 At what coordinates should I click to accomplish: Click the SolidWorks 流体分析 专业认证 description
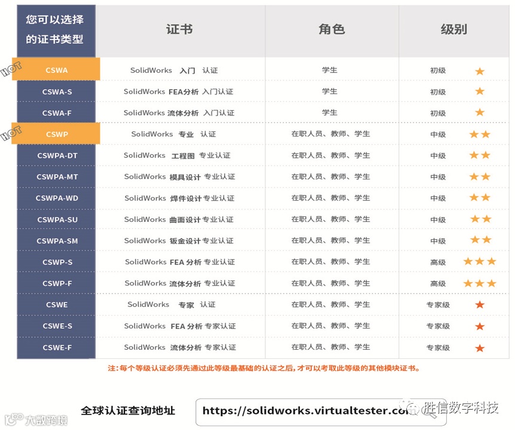coord(180,283)
